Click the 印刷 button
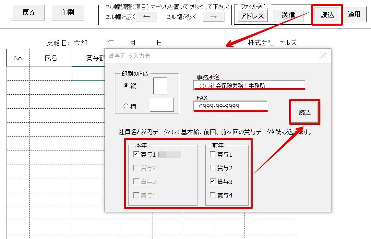This screenshot has width=371, height=239. point(68,12)
